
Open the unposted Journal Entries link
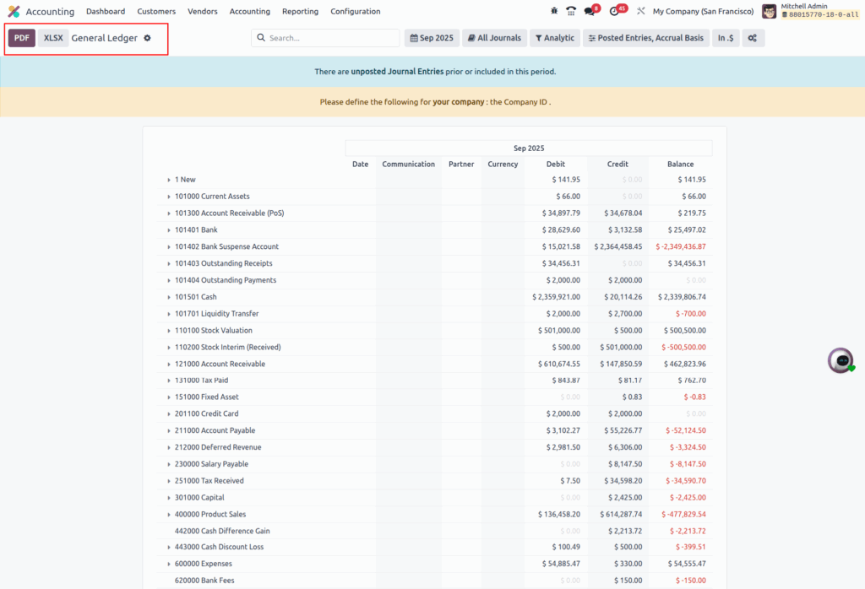tap(397, 72)
